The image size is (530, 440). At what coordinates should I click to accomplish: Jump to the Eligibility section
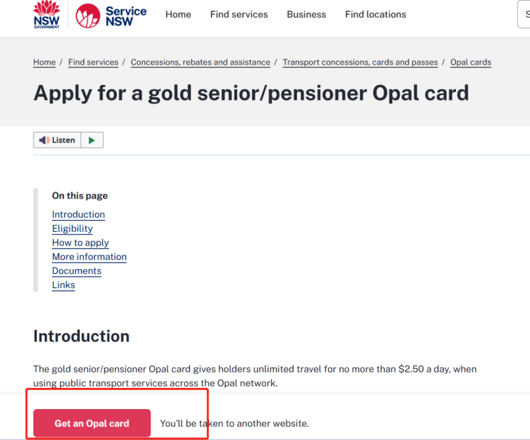(x=72, y=228)
